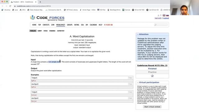Click the Finished status text
This screenshot has width=199, height=112.
tap(152, 69)
